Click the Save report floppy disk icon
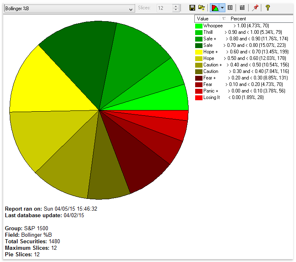Image resolution: width=296 pixels, height=262 pixels. (x=192, y=8)
